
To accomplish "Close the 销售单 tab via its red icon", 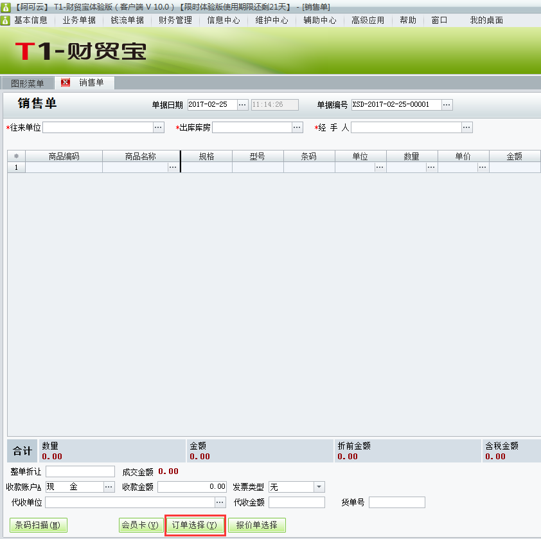I will pyautogui.click(x=66, y=82).
